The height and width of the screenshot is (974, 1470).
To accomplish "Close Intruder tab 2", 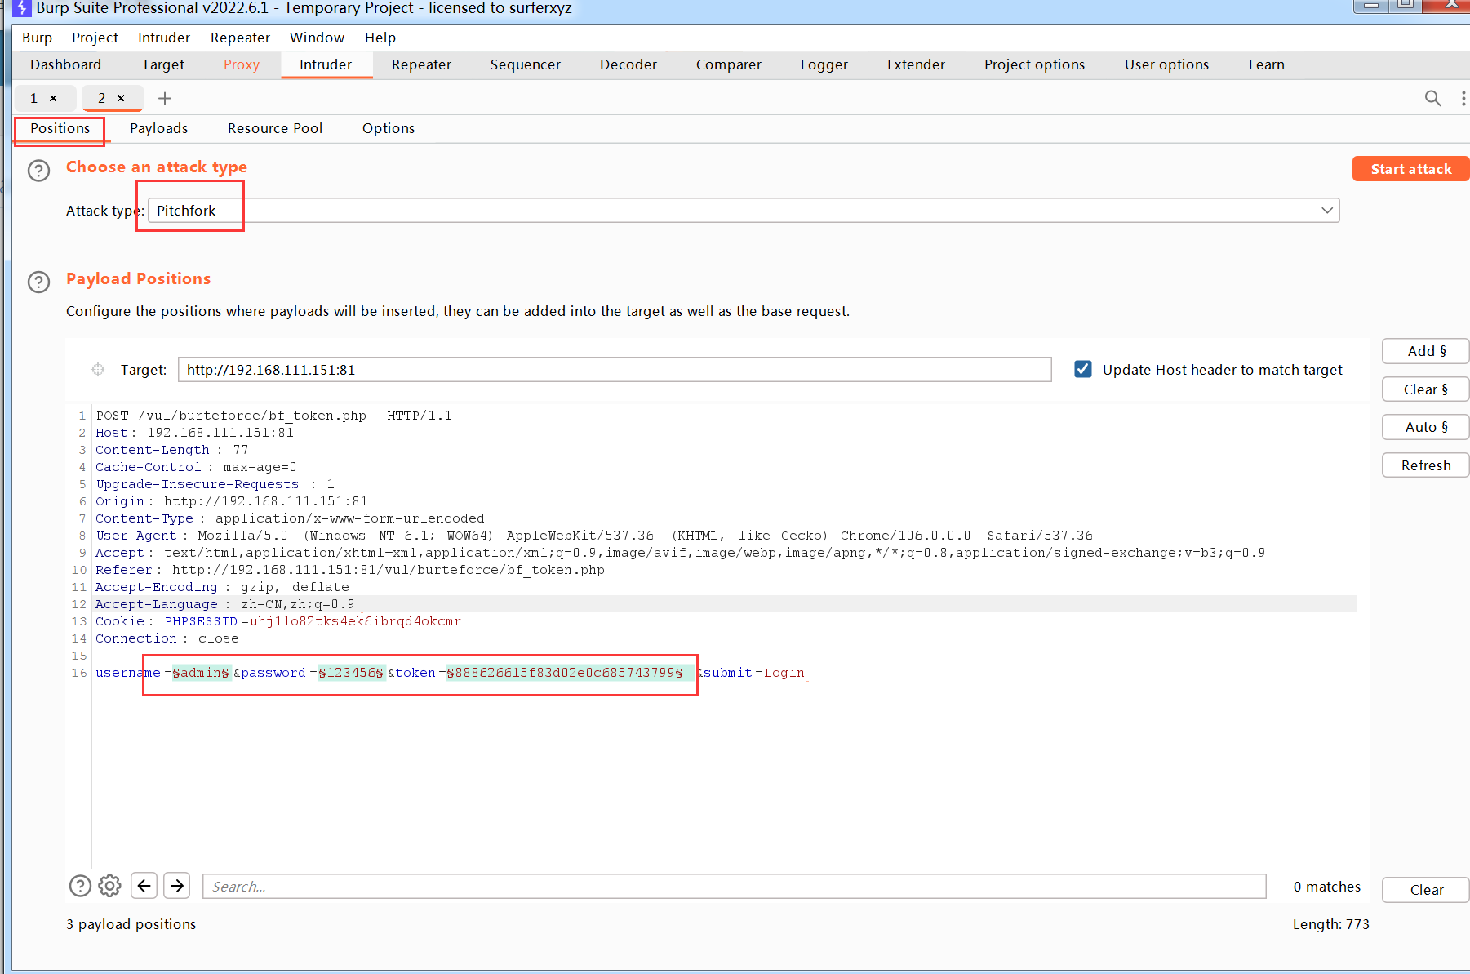I will pyautogui.click(x=121, y=98).
